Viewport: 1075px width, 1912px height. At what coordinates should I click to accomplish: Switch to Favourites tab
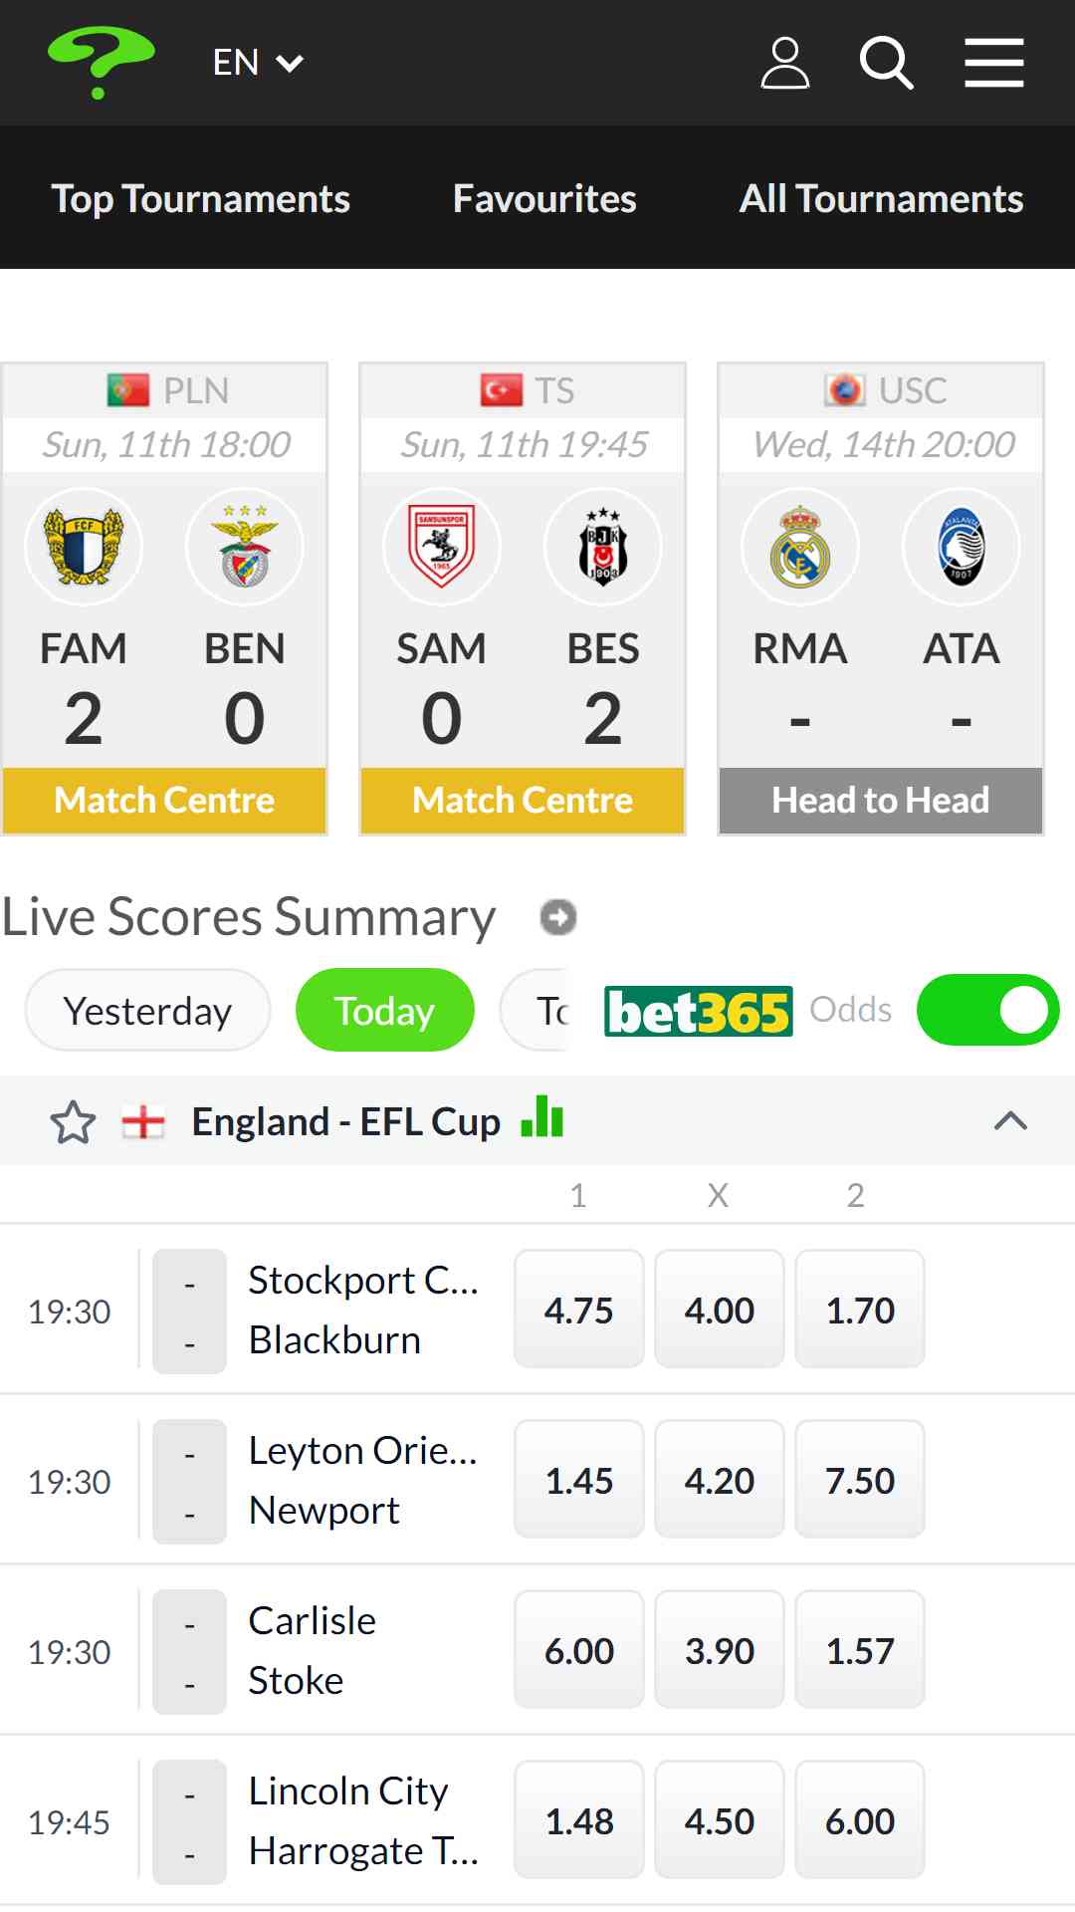tap(544, 198)
